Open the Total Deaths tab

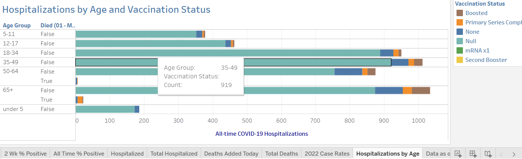click(282, 153)
